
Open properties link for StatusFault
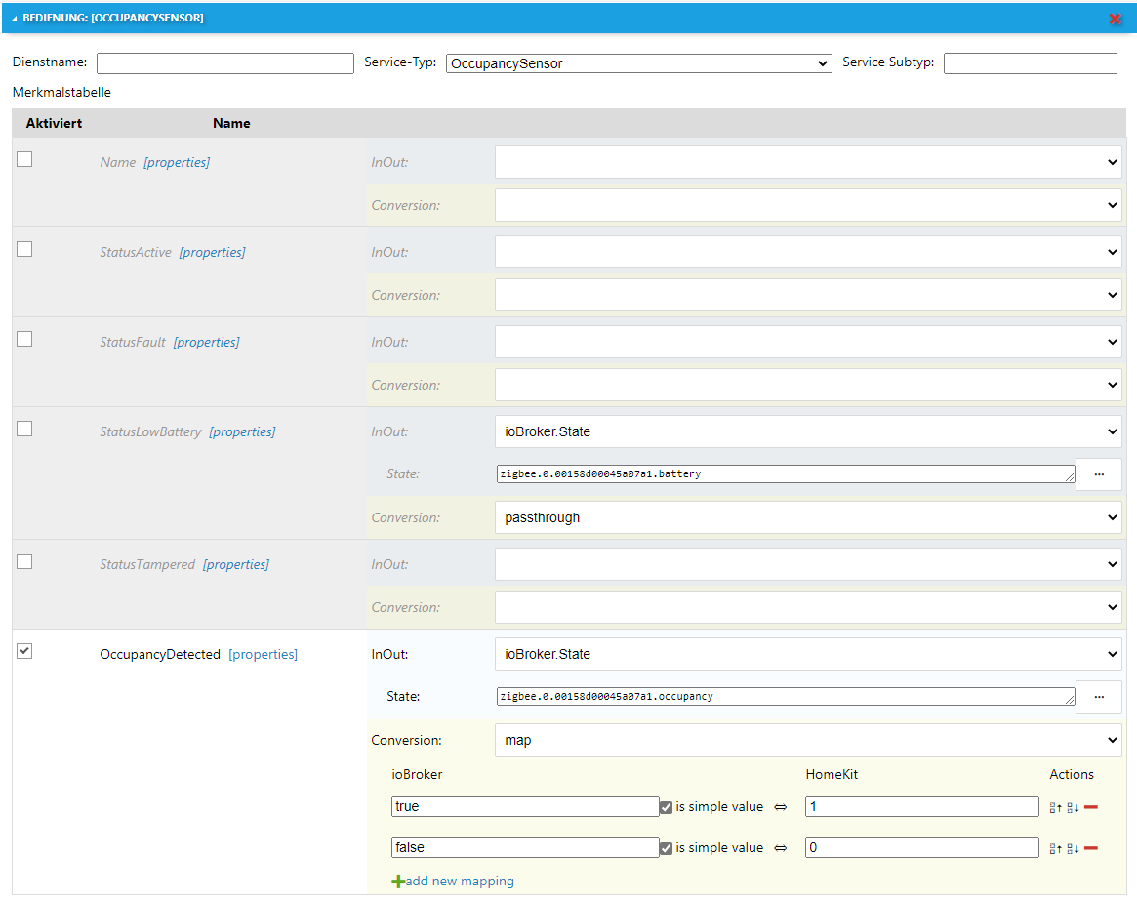(x=207, y=343)
